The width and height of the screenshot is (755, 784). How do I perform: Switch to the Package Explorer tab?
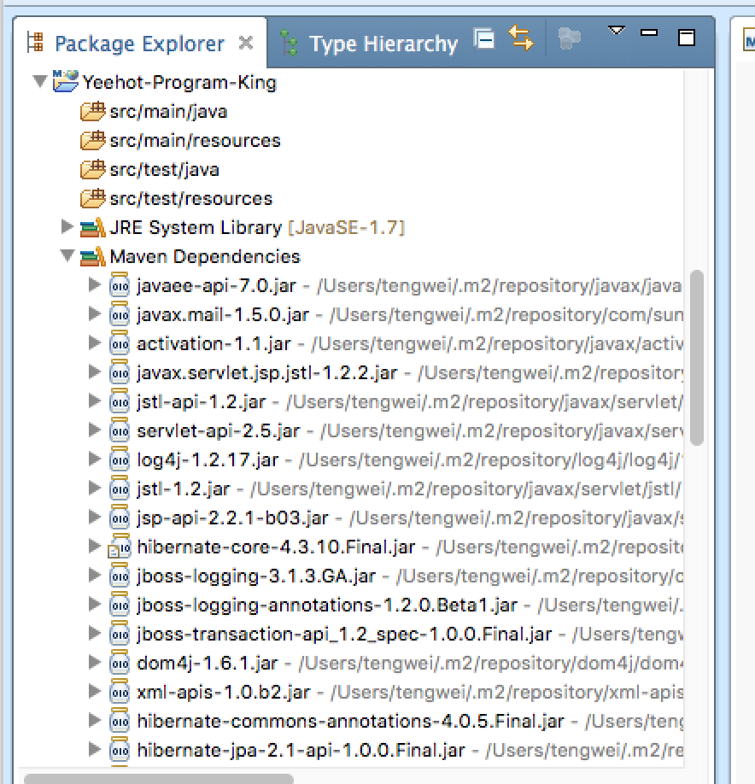[x=139, y=44]
